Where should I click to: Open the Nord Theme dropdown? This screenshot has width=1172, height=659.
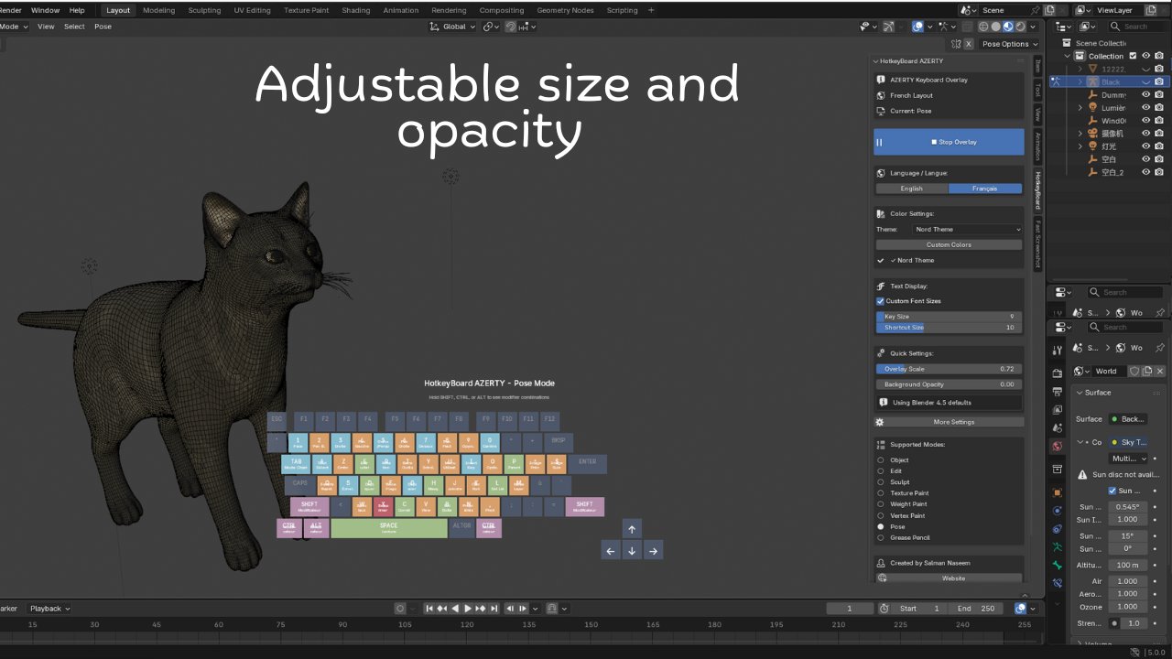coord(967,230)
